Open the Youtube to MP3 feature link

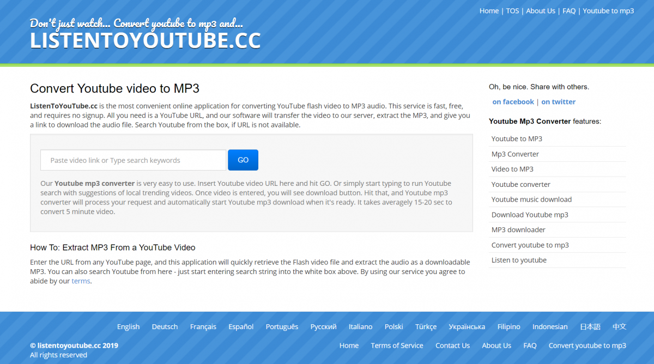517,138
